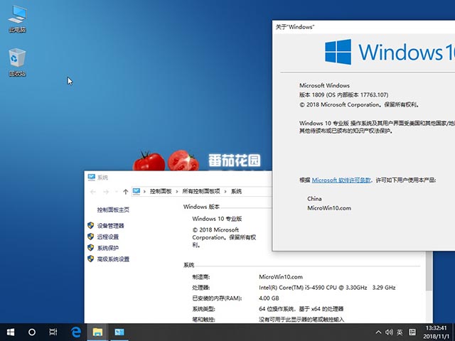Image resolution: width=455 pixels, height=341 pixels.
Task: Click the volume speaker tray icon
Action: pos(389,332)
